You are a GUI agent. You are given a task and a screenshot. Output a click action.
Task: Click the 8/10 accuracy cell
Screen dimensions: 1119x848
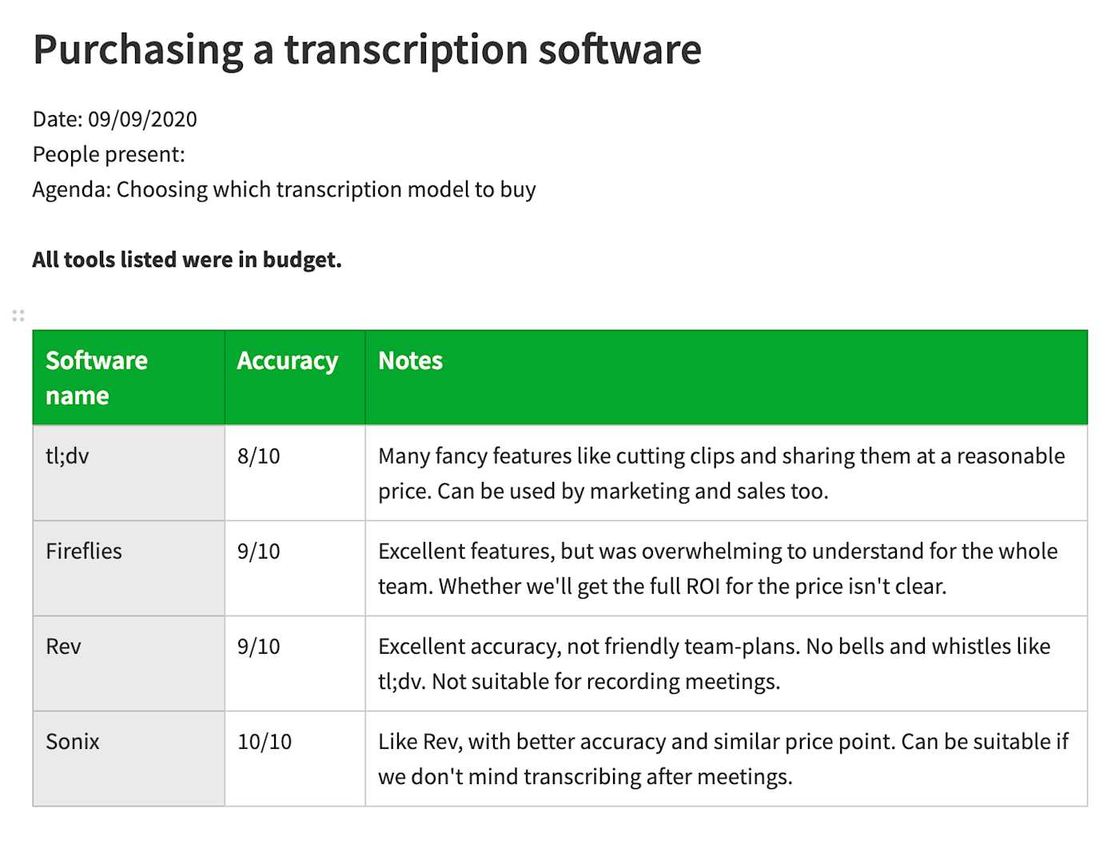coord(295,473)
